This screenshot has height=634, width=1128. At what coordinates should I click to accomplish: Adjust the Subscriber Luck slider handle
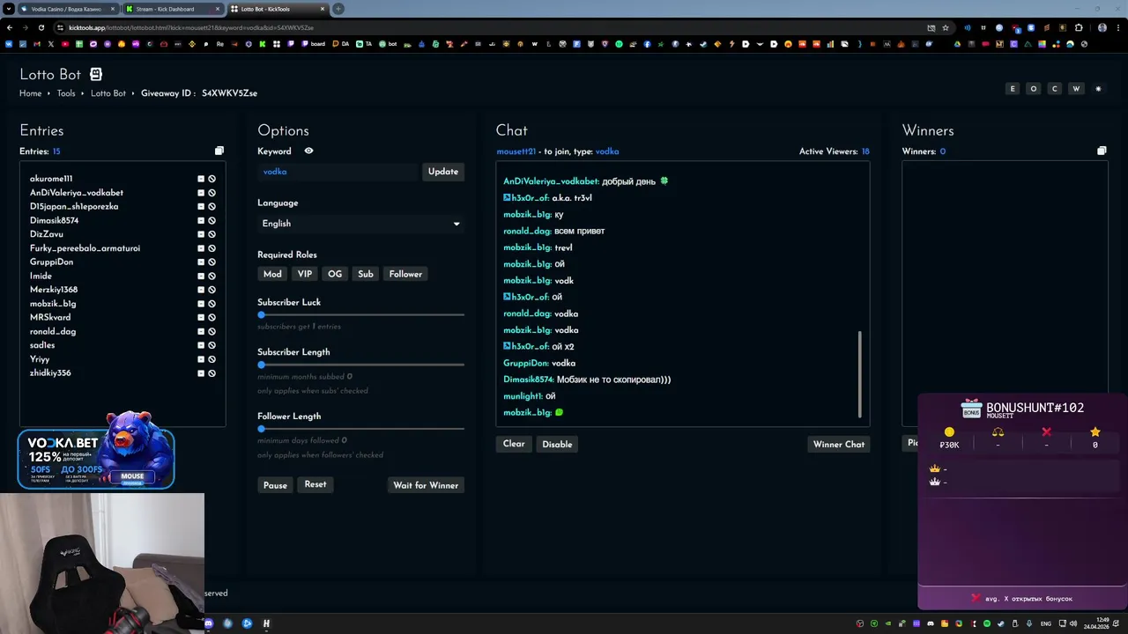coord(261,314)
